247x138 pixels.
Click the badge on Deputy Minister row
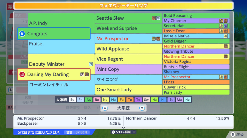(91, 64)
